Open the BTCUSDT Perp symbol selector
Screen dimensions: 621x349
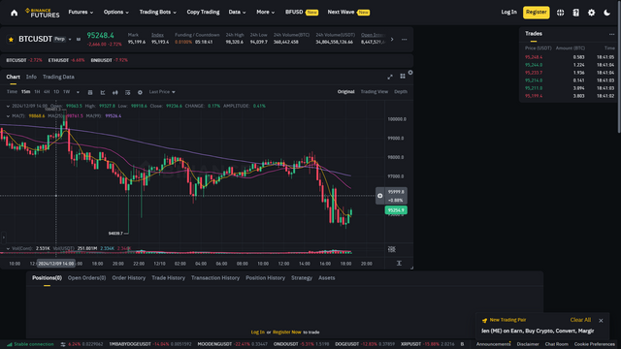click(45, 39)
